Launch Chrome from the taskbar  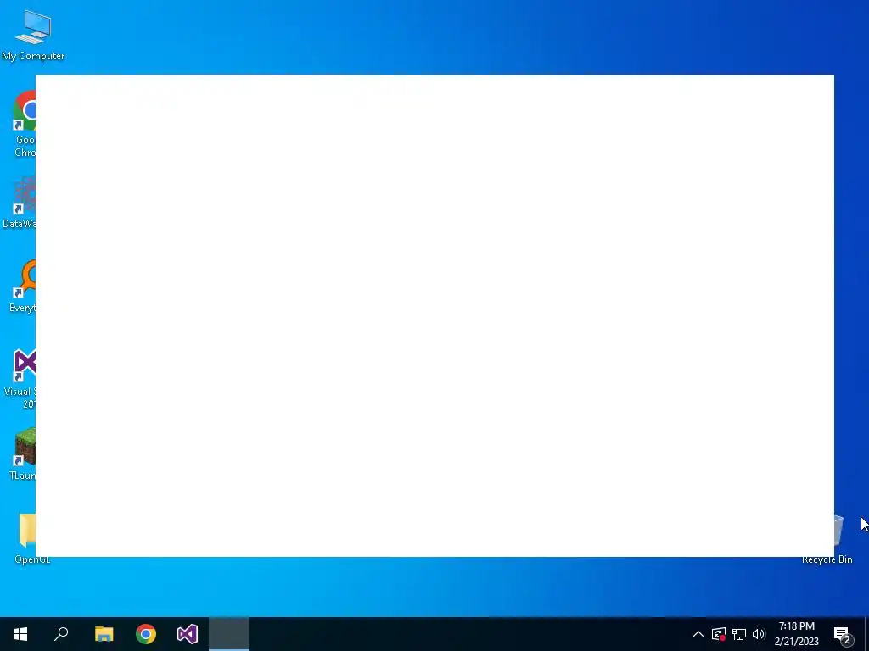[x=146, y=634]
